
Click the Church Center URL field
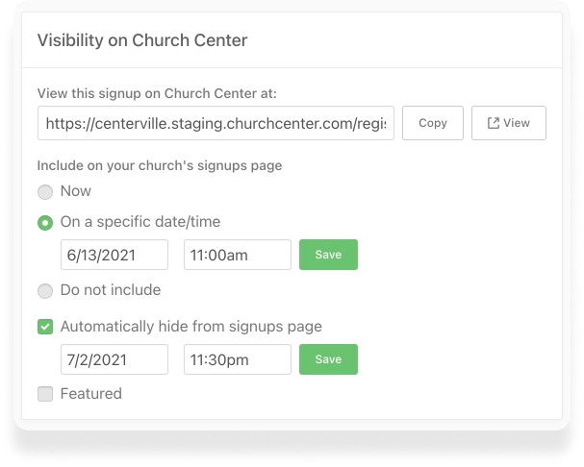click(x=216, y=123)
